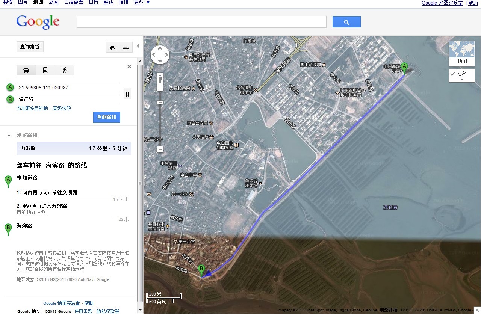This screenshot has height=314, width=481.
Task: Close the directions panel with the X
Action: click(x=129, y=66)
